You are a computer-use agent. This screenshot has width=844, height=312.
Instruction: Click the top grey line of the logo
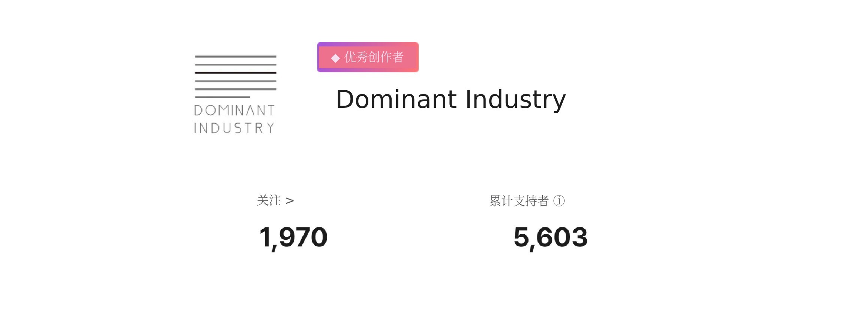pyautogui.click(x=236, y=57)
